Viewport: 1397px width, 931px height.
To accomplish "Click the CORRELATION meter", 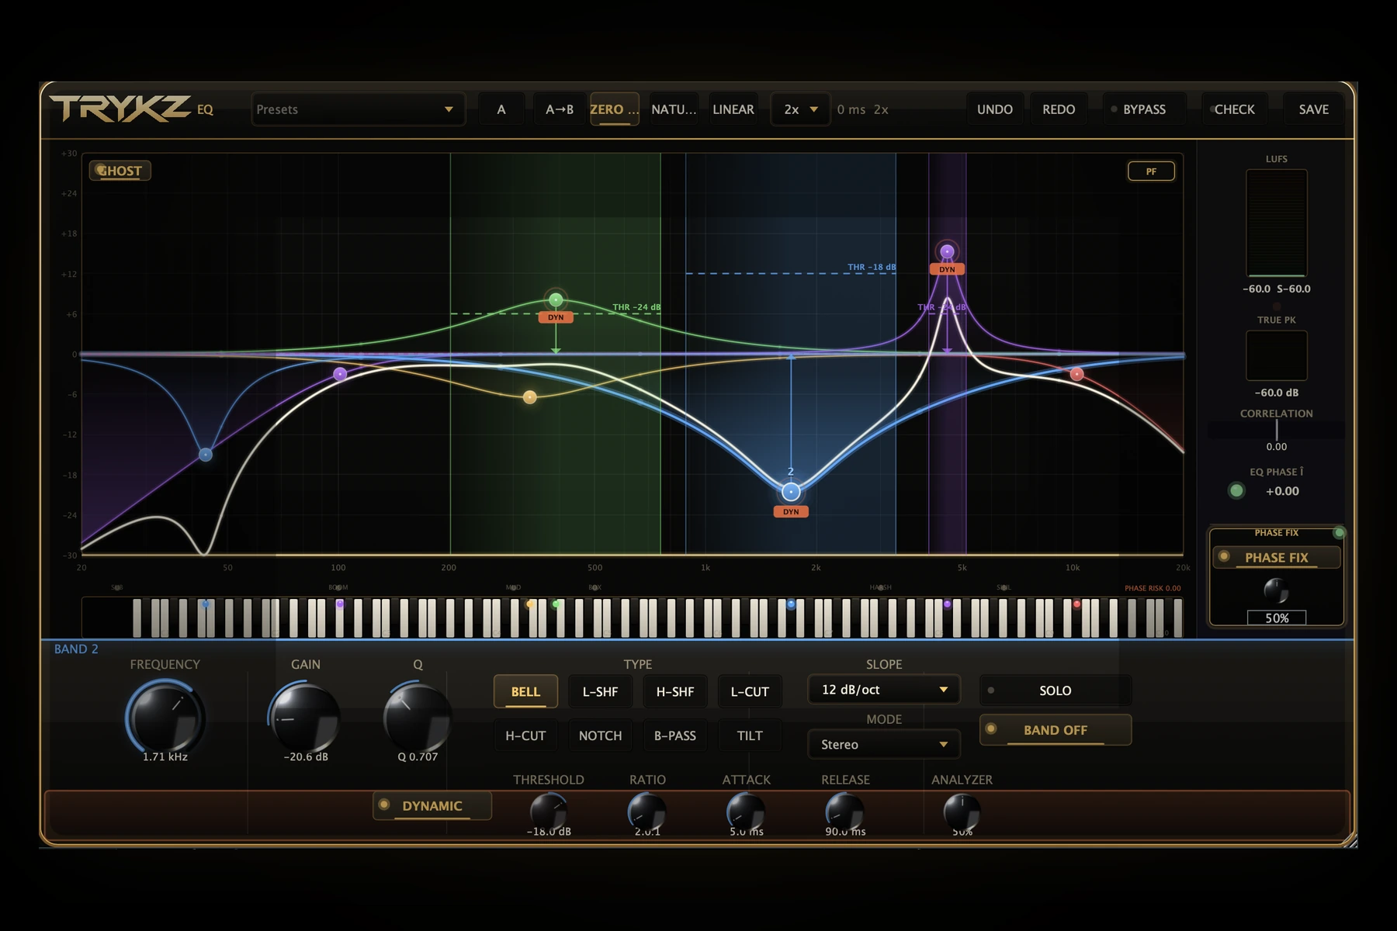I will click(1277, 430).
